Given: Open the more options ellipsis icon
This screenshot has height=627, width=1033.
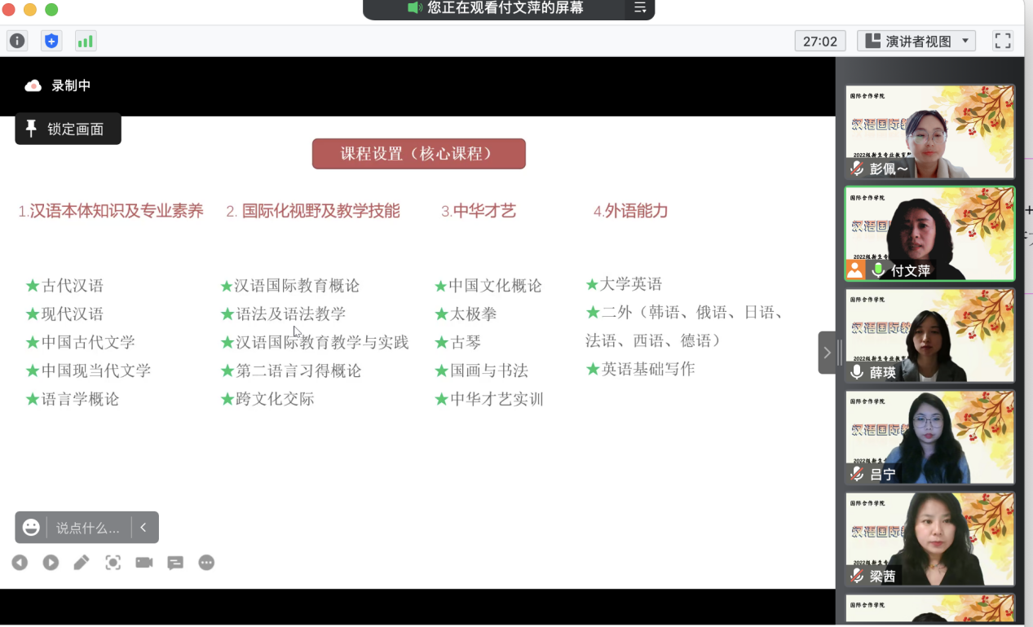Looking at the screenshot, I should [206, 563].
